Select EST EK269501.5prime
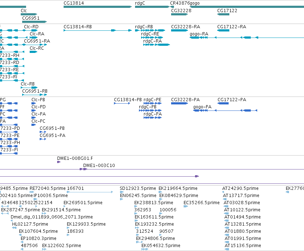The height and width of the screenshot is (251, 304). pyautogui.click(x=65, y=206)
